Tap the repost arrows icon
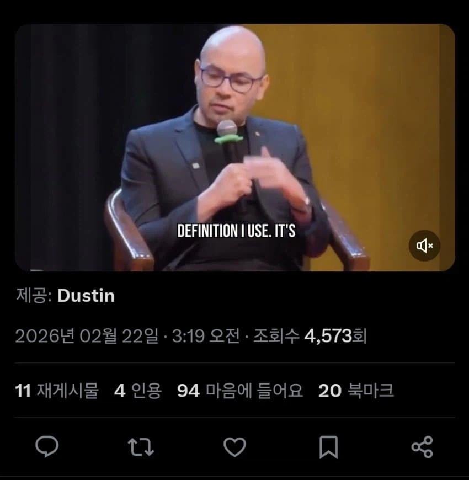The image size is (469, 480). 141,447
